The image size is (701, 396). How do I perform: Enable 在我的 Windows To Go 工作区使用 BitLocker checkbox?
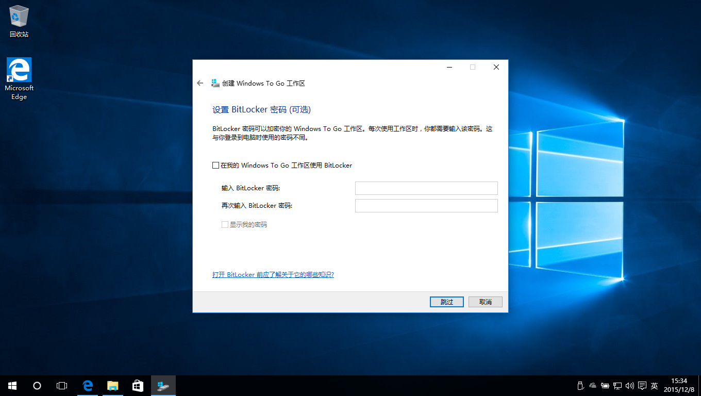pyautogui.click(x=215, y=166)
